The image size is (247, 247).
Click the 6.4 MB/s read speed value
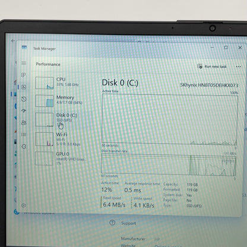[x=114, y=205]
